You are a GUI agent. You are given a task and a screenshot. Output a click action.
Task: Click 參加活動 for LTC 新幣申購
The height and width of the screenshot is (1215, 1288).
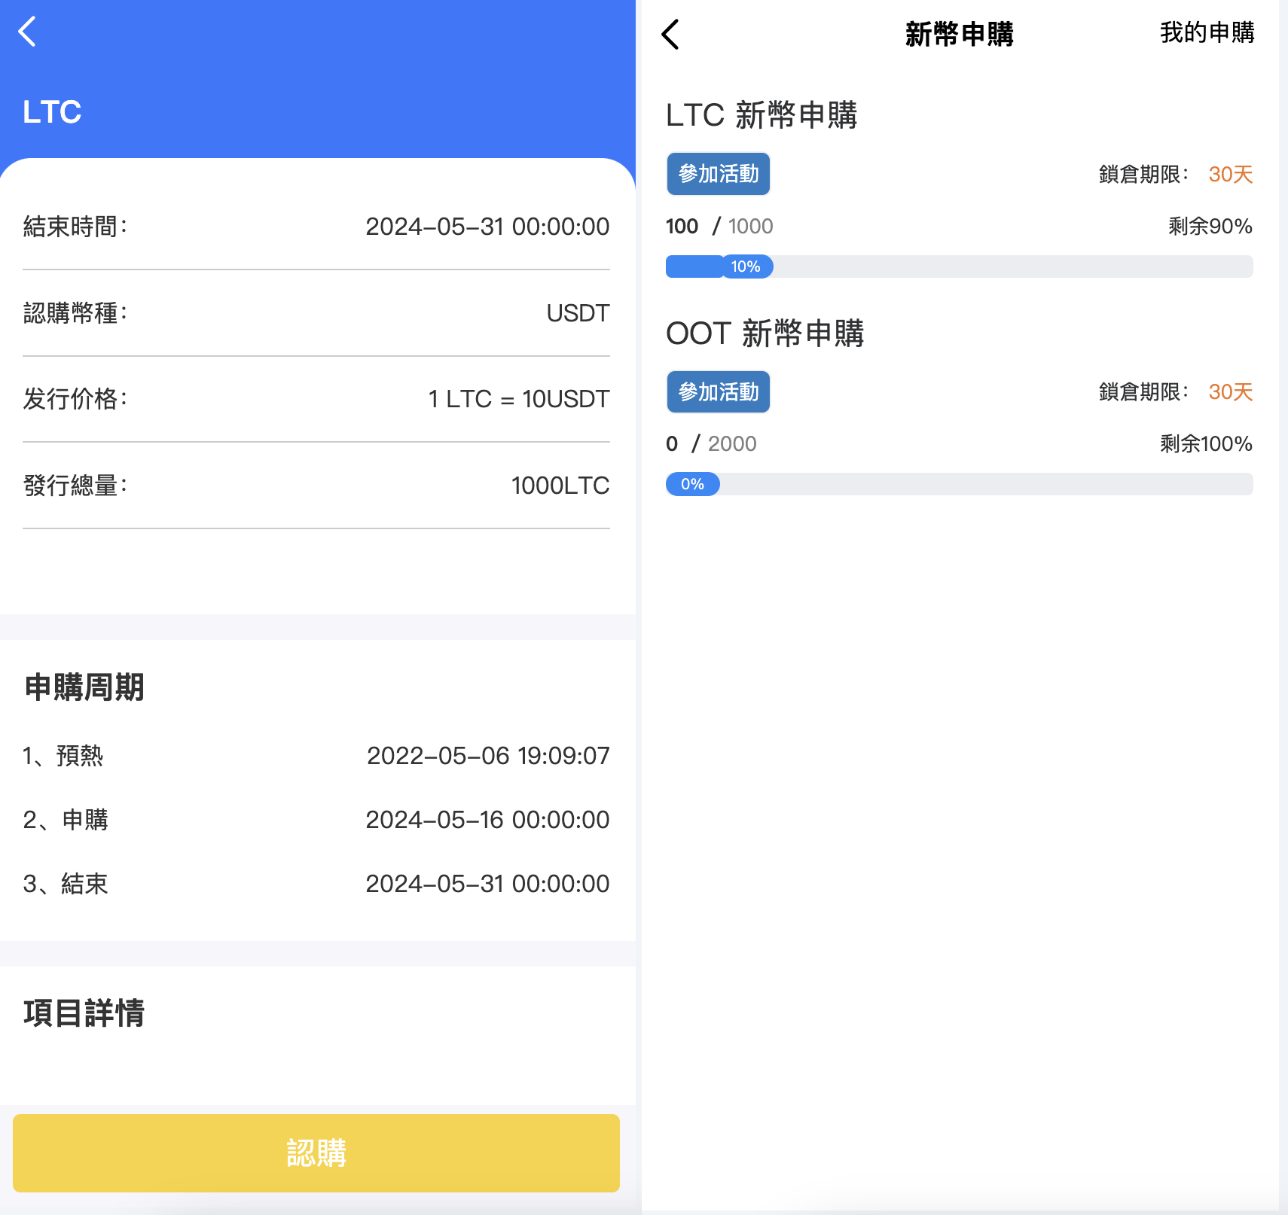(x=718, y=174)
